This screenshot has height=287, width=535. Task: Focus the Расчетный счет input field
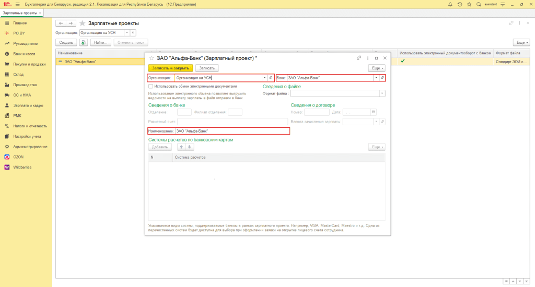coord(232,122)
